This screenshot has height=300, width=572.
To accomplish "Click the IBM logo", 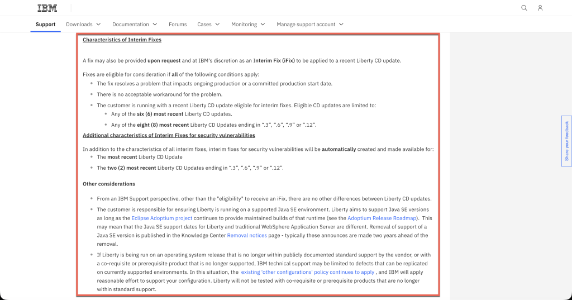I will (47, 8).
